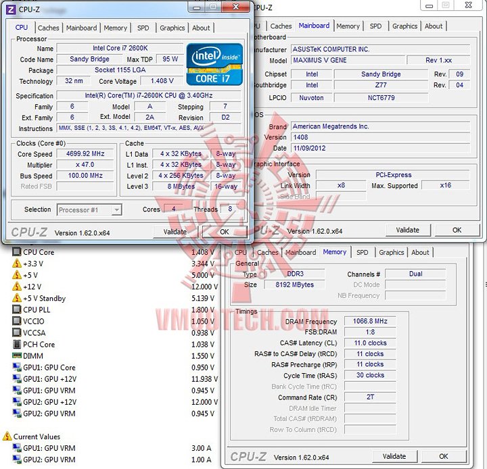Image resolution: width=487 pixels, height=469 pixels.
Task: Click the +12 V sensor icon
Action: click(17, 287)
